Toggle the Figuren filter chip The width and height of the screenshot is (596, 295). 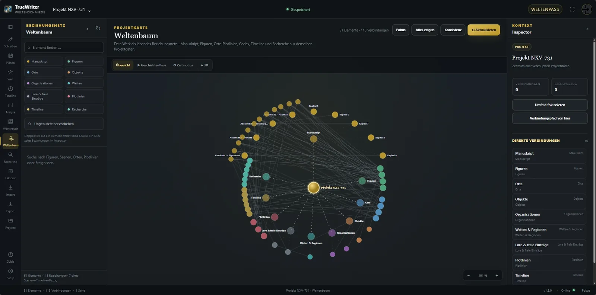(84, 61)
